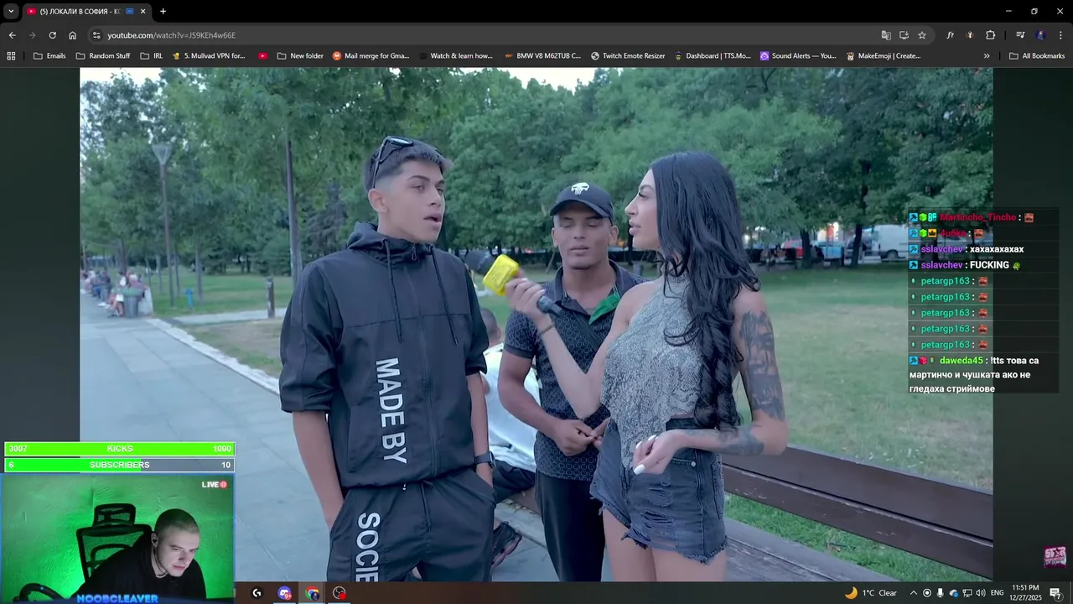The image size is (1073, 604).
Task: Open the browser home page
Action: pyautogui.click(x=72, y=35)
